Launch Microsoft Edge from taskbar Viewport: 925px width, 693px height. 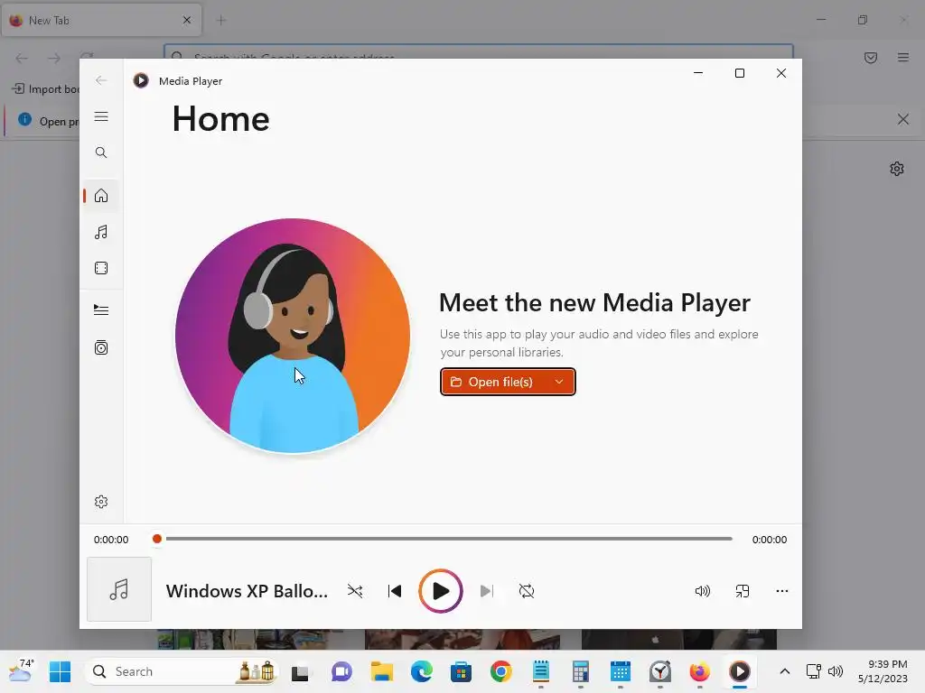tap(422, 671)
